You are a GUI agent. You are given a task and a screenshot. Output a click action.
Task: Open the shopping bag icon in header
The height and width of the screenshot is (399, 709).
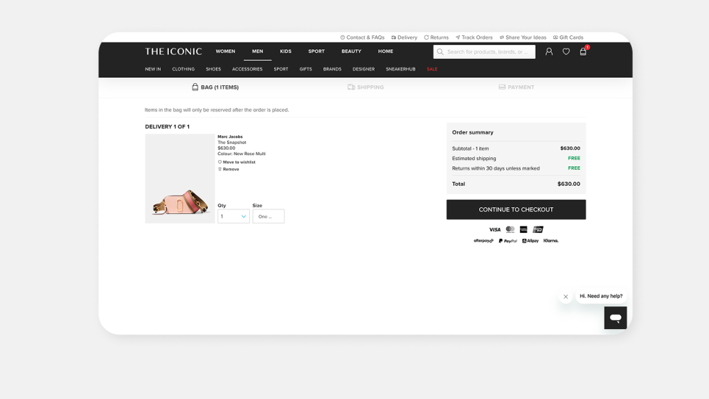click(583, 51)
